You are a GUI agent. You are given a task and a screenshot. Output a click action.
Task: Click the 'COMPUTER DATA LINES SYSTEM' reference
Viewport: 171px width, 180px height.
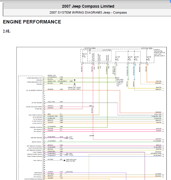[71, 161]
